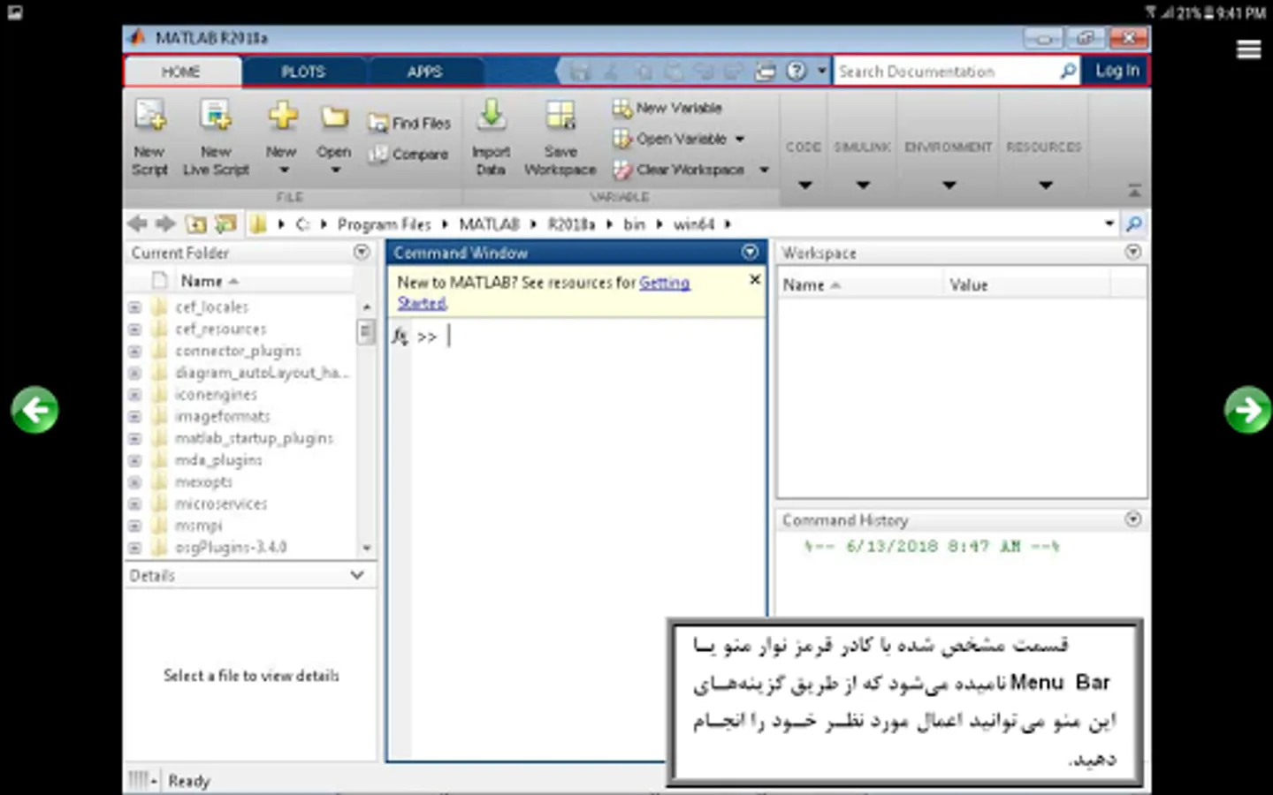Expand the SIMULINK section
Screen dimensions: 1273x795
pos(863,185)
